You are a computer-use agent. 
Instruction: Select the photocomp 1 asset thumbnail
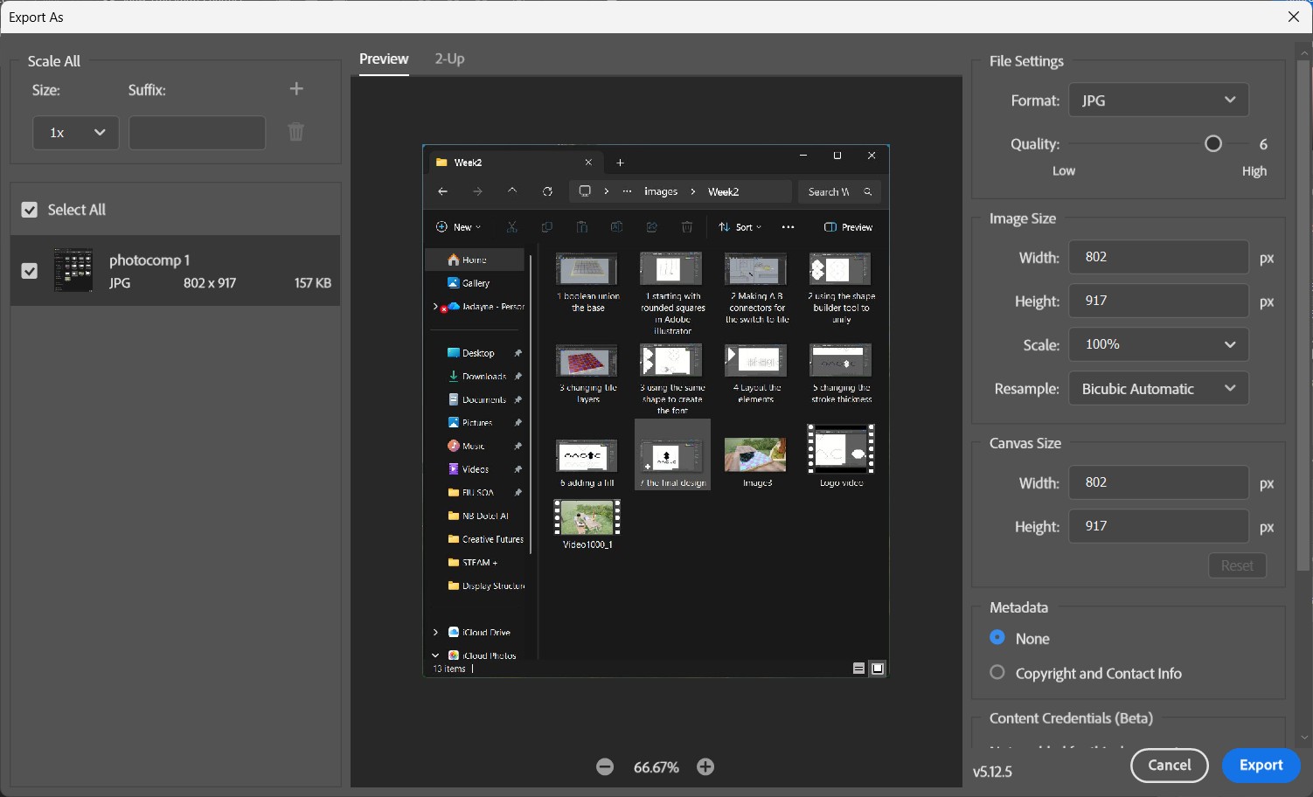[73, 270]
